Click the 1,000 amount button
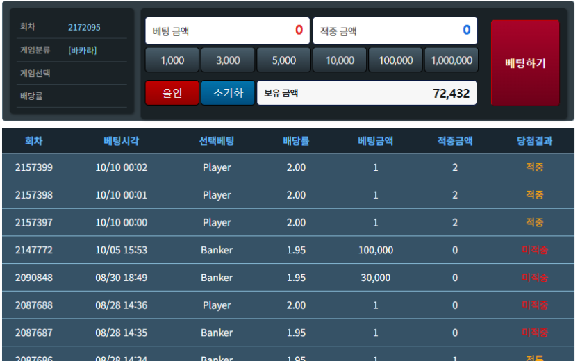Viewport: 580px width, 361px height. pos(172,60)
